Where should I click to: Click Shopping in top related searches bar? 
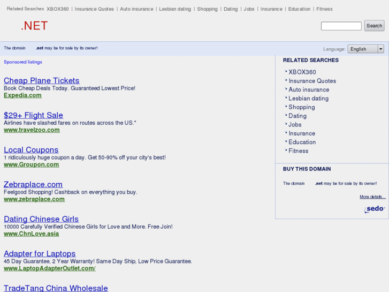[207, 9]
